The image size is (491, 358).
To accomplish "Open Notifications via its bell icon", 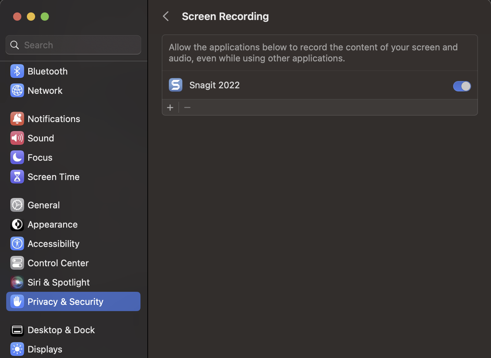I will tap(17, 119).
